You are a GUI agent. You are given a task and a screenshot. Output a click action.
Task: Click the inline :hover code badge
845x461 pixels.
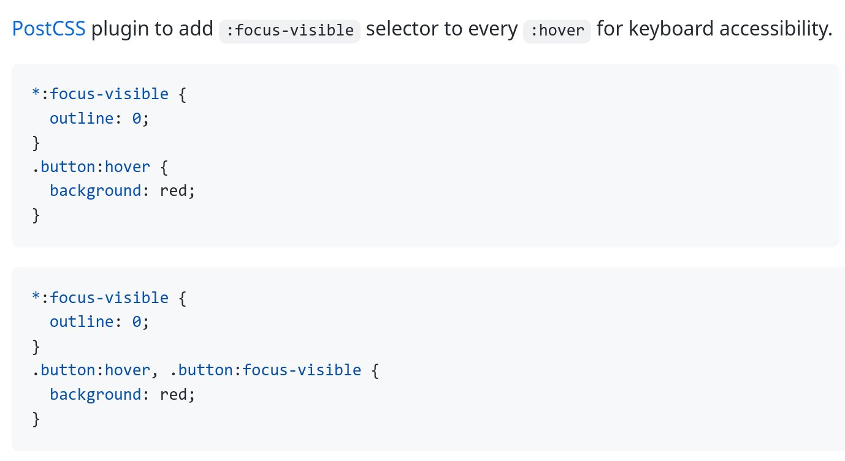pyautogui.click(x=557, y=31)
